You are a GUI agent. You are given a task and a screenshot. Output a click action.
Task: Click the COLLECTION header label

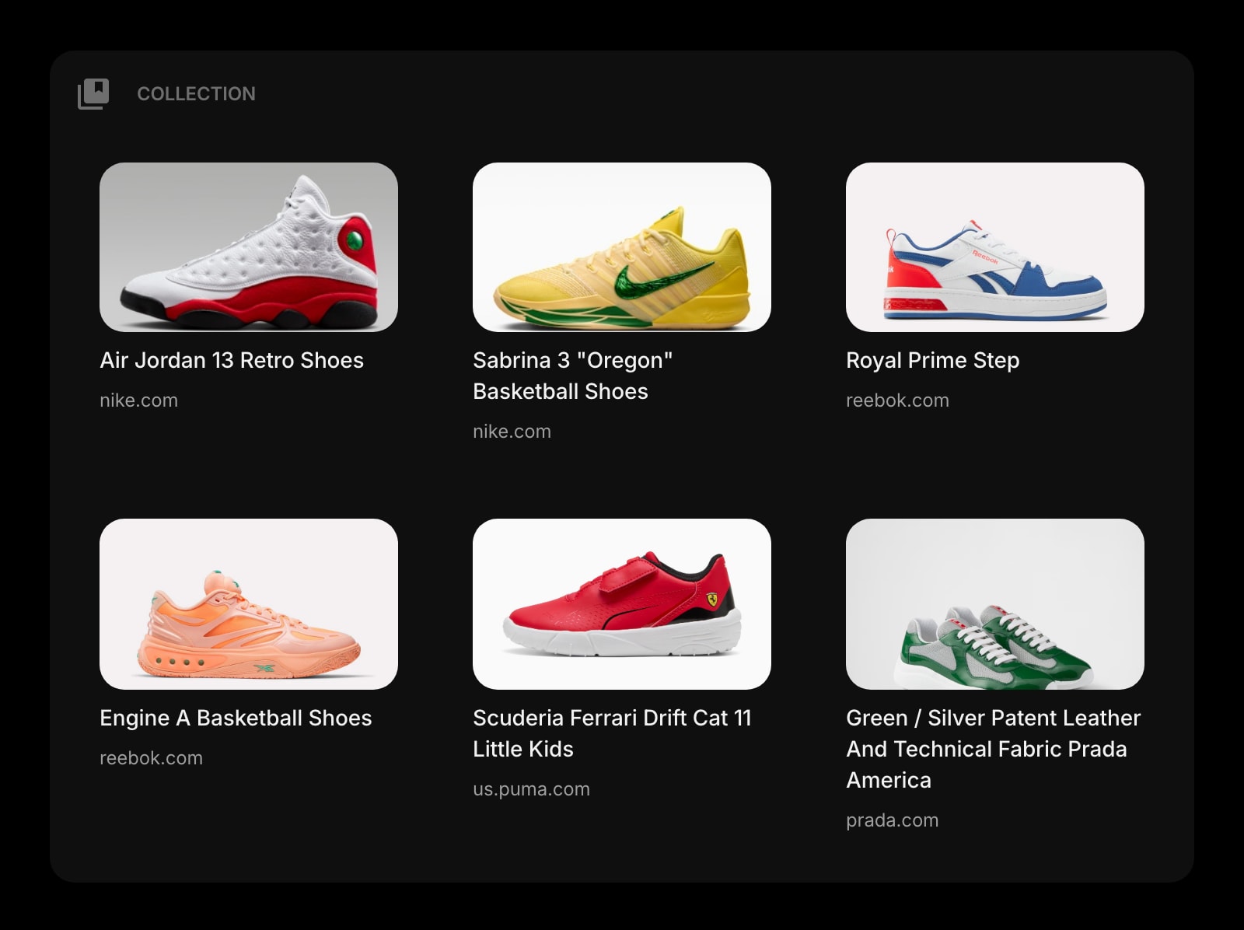click(x=196, y=94)
